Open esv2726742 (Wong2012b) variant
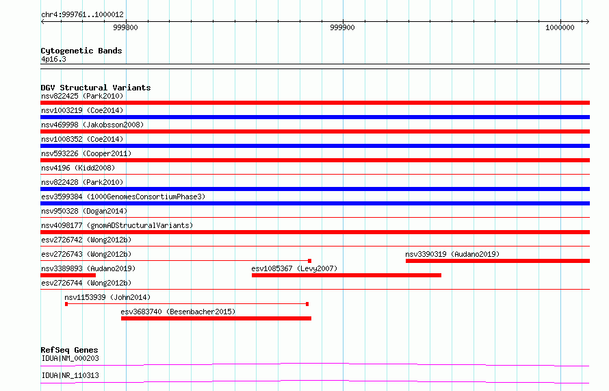This screenshot has height=391, width=609. (86, 240)
